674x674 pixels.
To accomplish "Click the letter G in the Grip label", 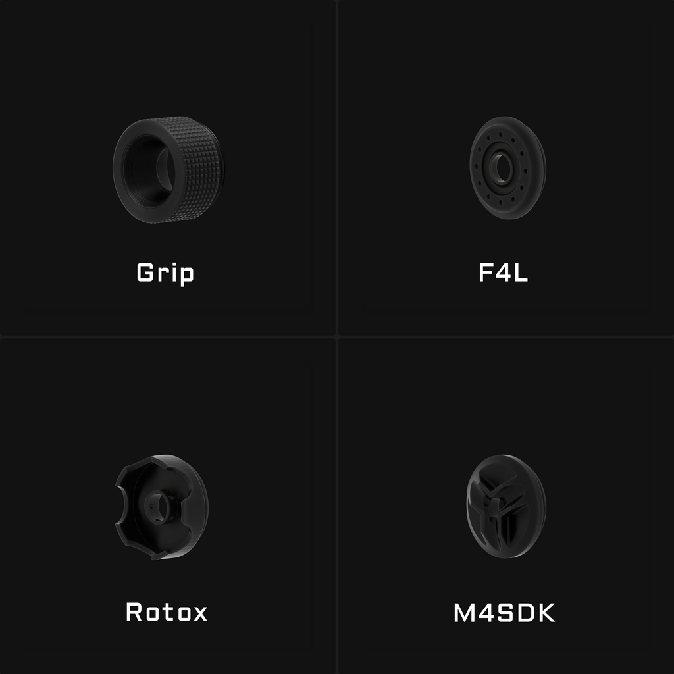I will (145, 272).
